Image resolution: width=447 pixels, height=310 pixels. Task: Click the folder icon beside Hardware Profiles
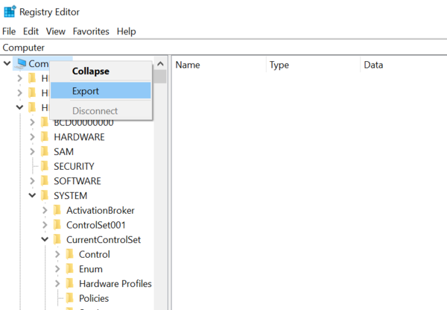pos(70,283)
